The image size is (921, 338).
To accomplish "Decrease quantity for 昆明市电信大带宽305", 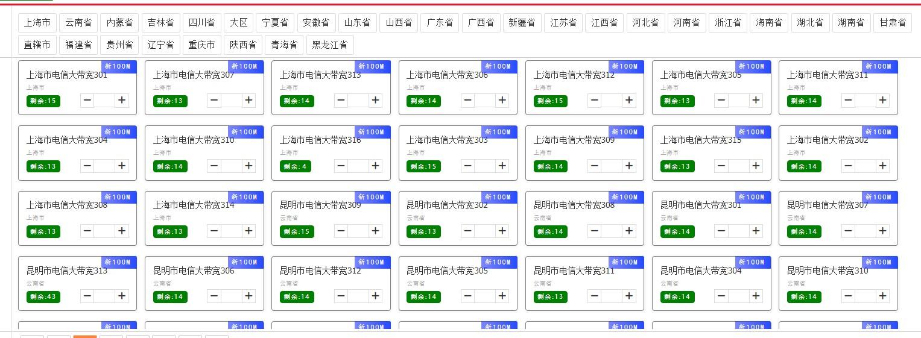I will (x=467, y=296).
